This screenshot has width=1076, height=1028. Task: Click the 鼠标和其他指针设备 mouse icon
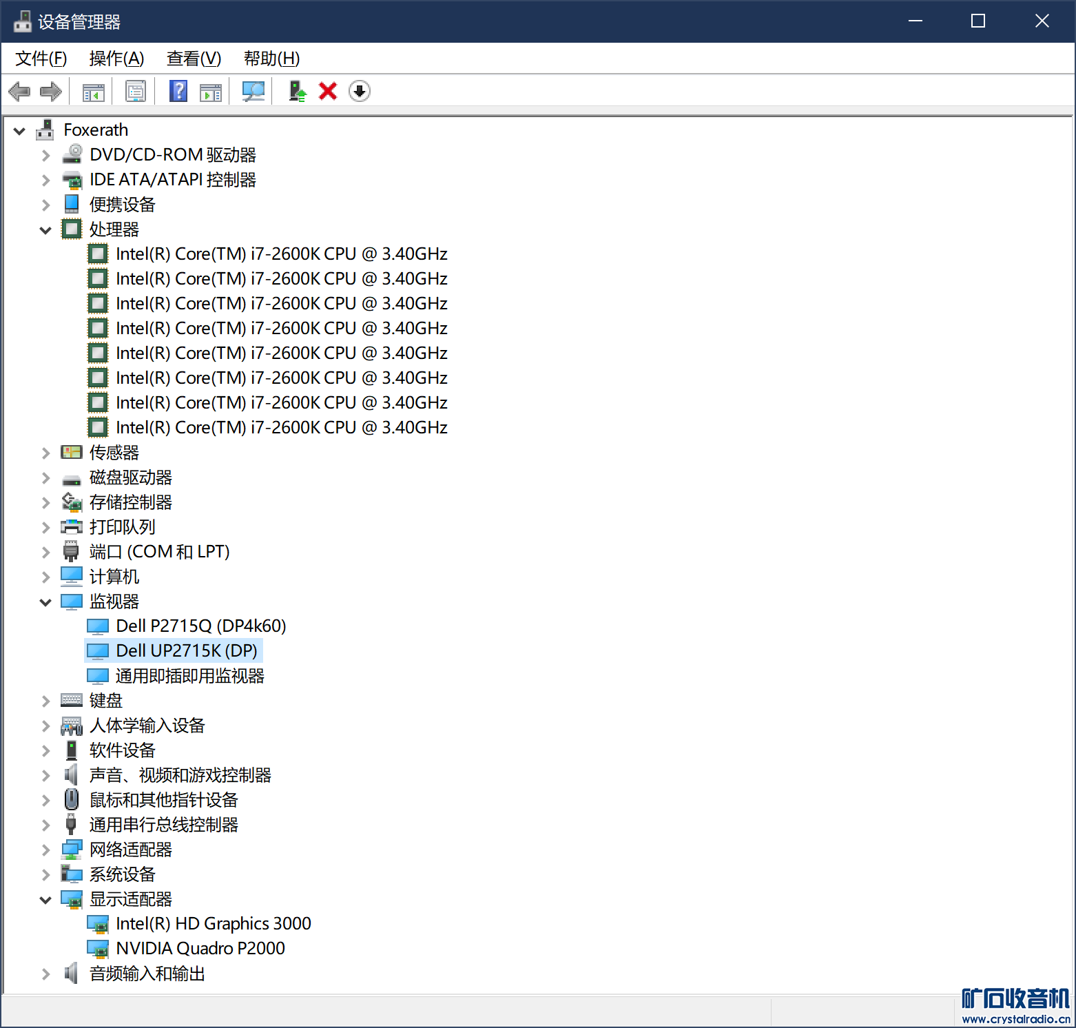pyautogui.click(x=72, y=799)
